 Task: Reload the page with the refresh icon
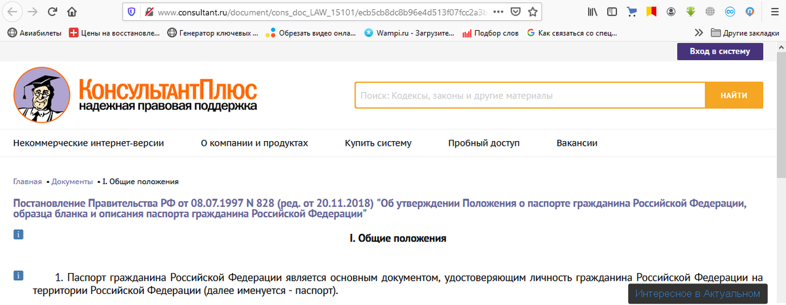click(52, 11)
